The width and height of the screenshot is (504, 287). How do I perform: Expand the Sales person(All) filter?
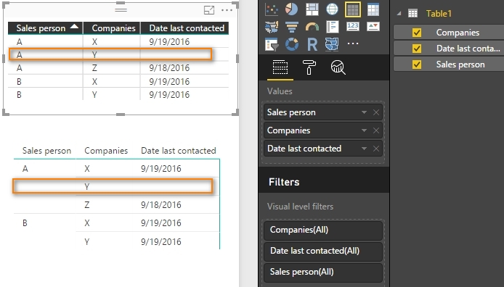coord(323,273)
